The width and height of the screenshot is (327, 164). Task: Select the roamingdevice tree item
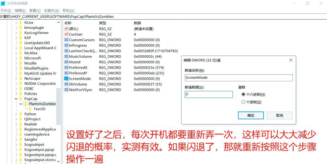point(37,134)
